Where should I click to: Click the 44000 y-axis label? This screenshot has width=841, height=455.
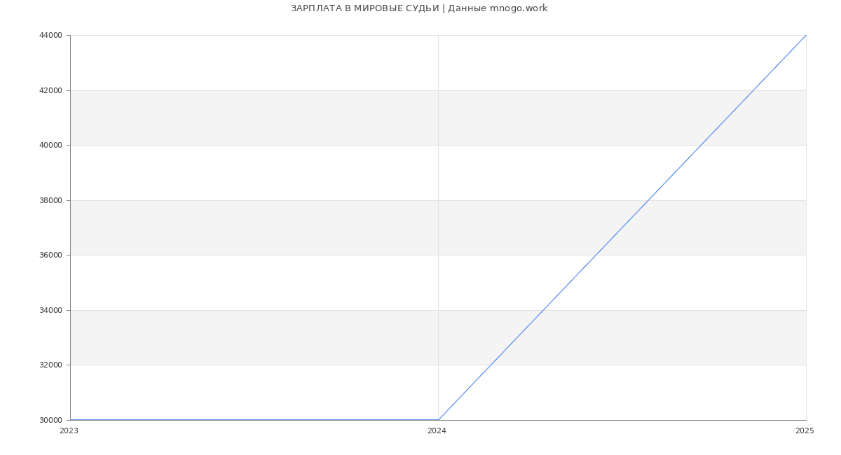coord(51,36)
